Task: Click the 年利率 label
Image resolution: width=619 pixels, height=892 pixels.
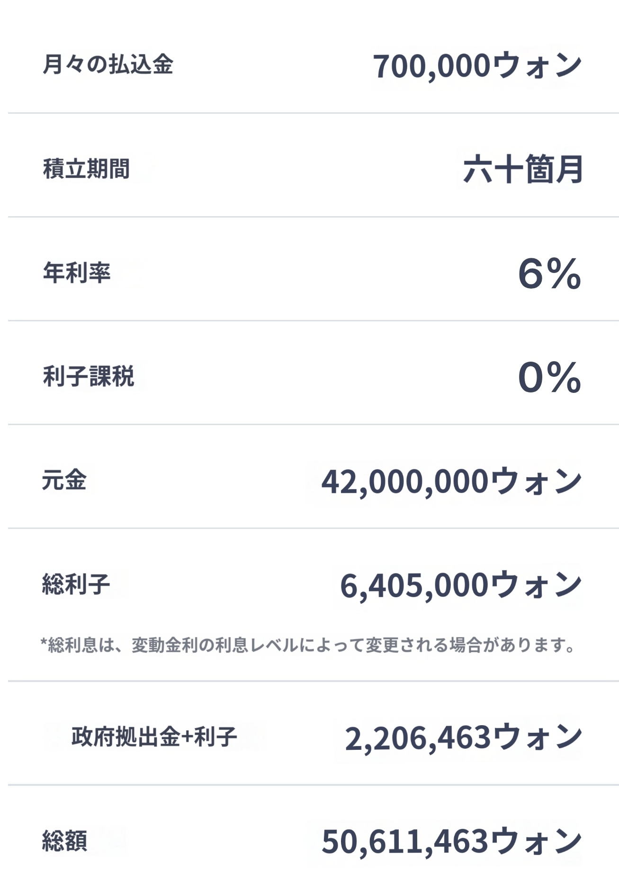Action: (77, 273)
